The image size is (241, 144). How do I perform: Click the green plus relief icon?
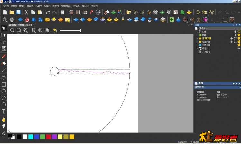tap(172, 20)
